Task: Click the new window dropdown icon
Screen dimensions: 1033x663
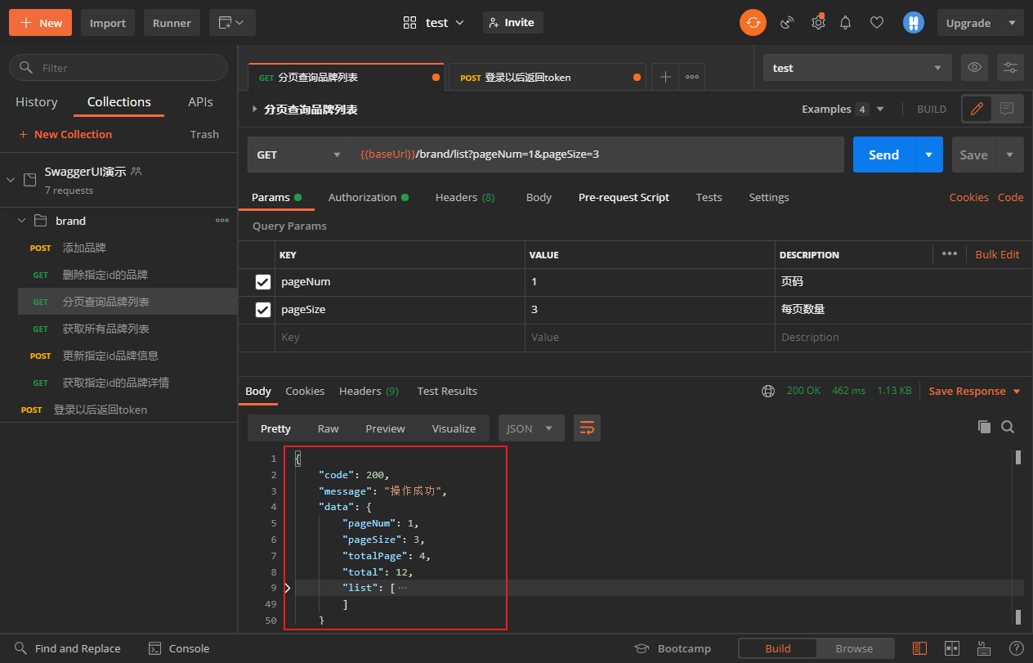Action: tap(232, 23)
